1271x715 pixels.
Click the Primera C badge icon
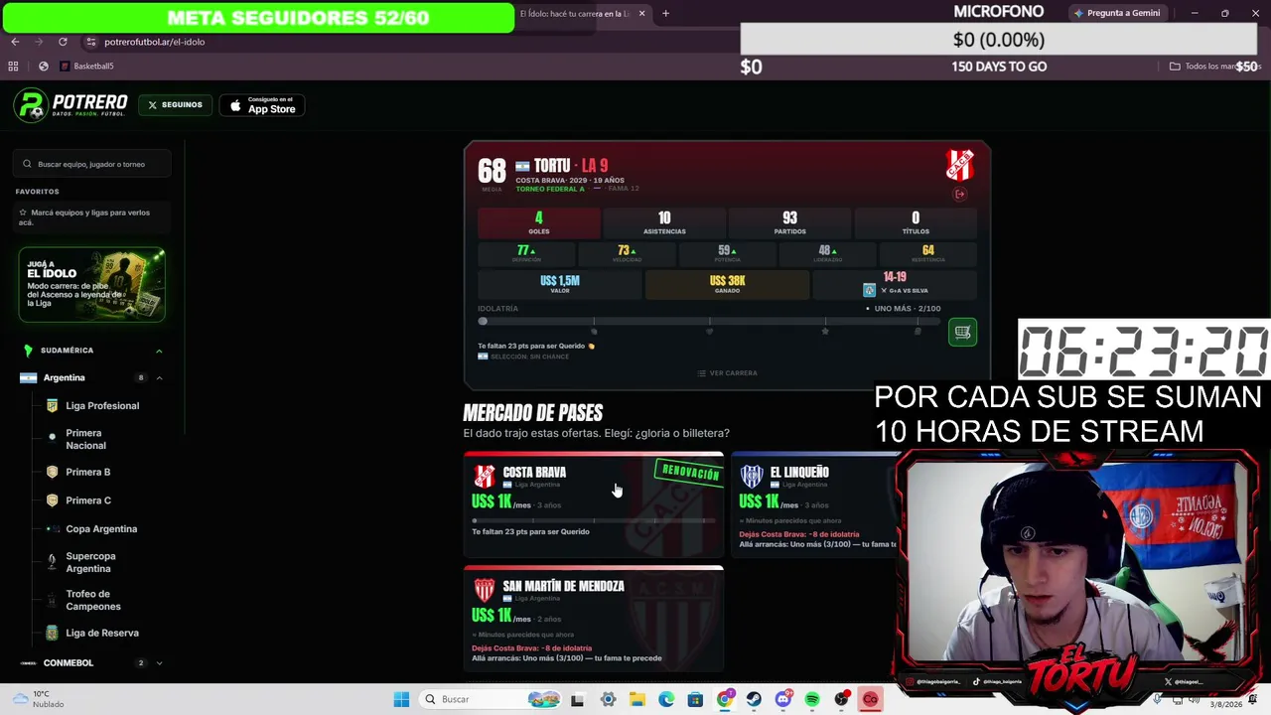(x=52, y=500)
